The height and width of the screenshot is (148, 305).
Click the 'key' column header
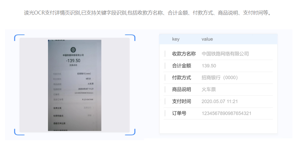tap(176, 39)
